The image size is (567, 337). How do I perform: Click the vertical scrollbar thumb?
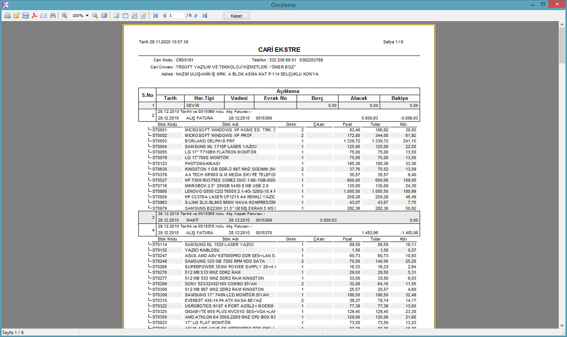coord(562,45)
